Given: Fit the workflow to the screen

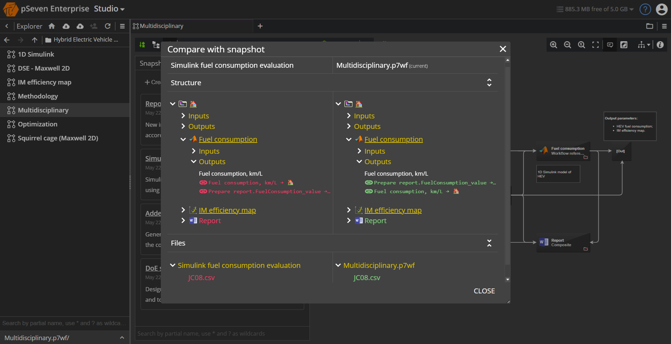Looking at the screenshot, I should coord(595,45).
